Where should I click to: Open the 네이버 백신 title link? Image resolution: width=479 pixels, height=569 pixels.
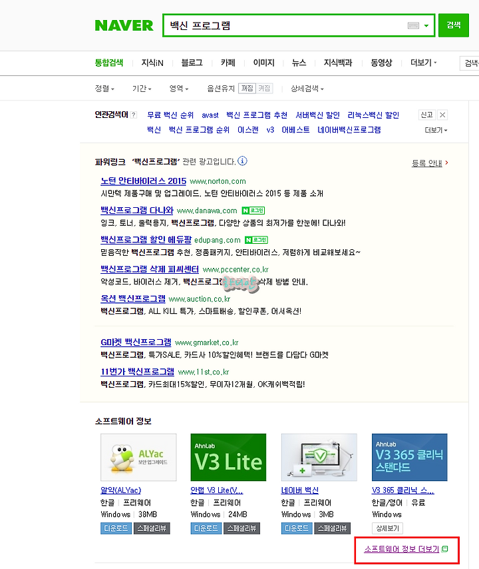pyautogui.click(x=299, y=490)
